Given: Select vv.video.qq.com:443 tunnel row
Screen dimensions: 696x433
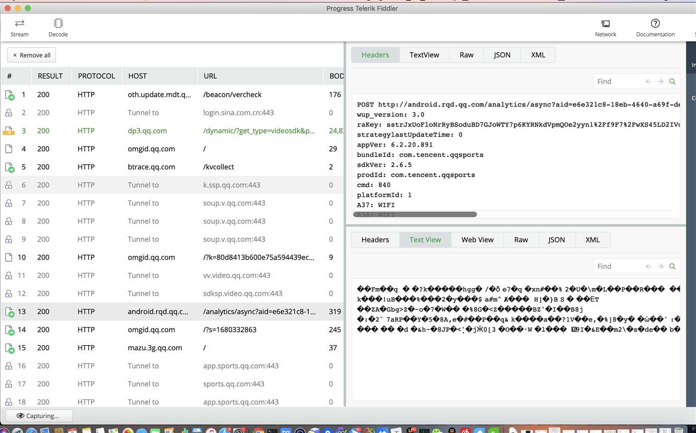Looking at the screenshot, I should click(x=172, y=275).
